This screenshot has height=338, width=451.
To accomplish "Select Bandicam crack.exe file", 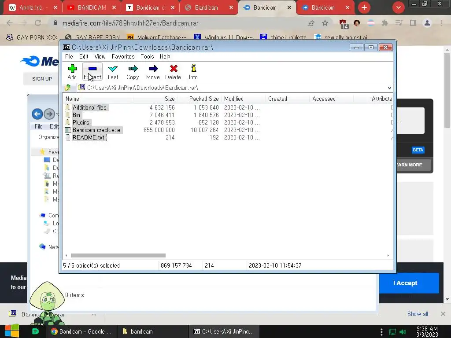I will click(96, 130).
